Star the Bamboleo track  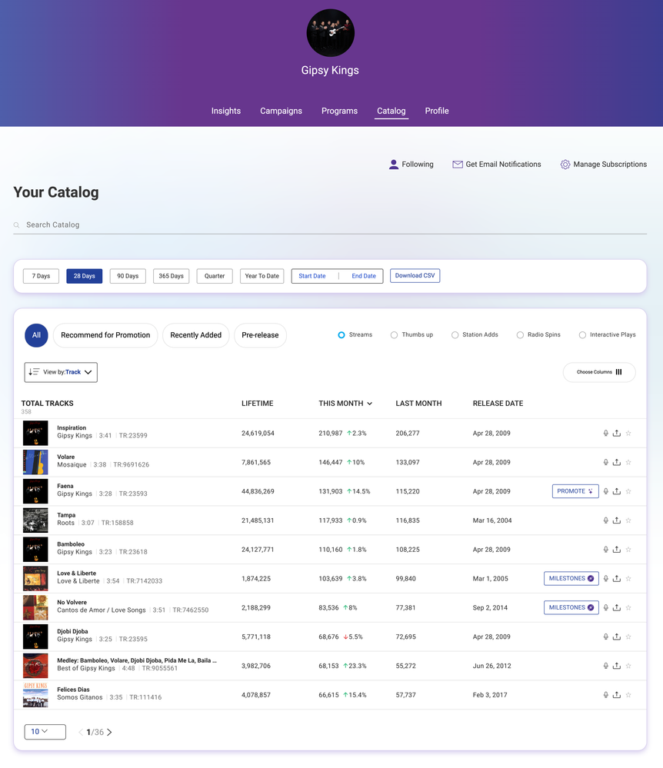click(x=628, y=550)
